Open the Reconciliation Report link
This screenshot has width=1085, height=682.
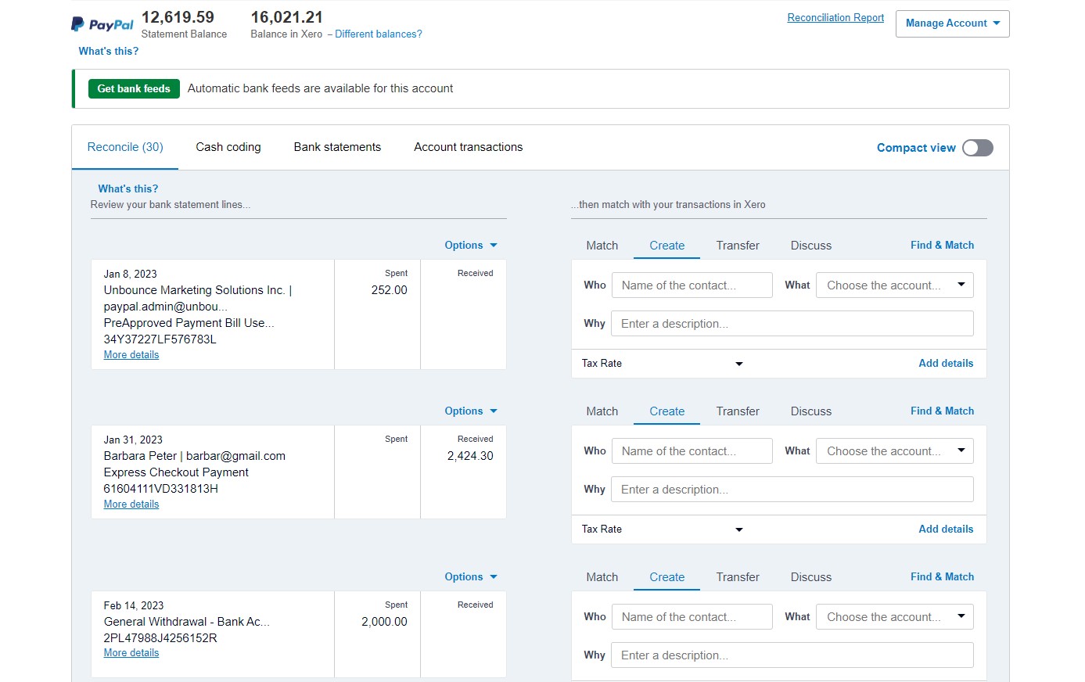point(835,18)
